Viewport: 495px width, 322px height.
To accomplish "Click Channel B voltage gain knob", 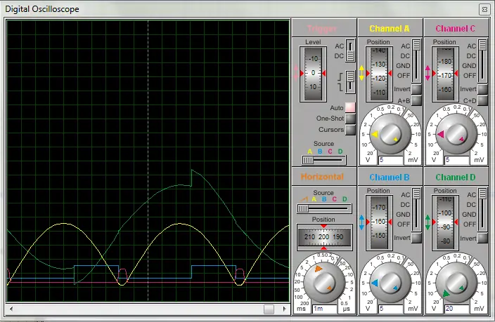I will pos(390,283).
